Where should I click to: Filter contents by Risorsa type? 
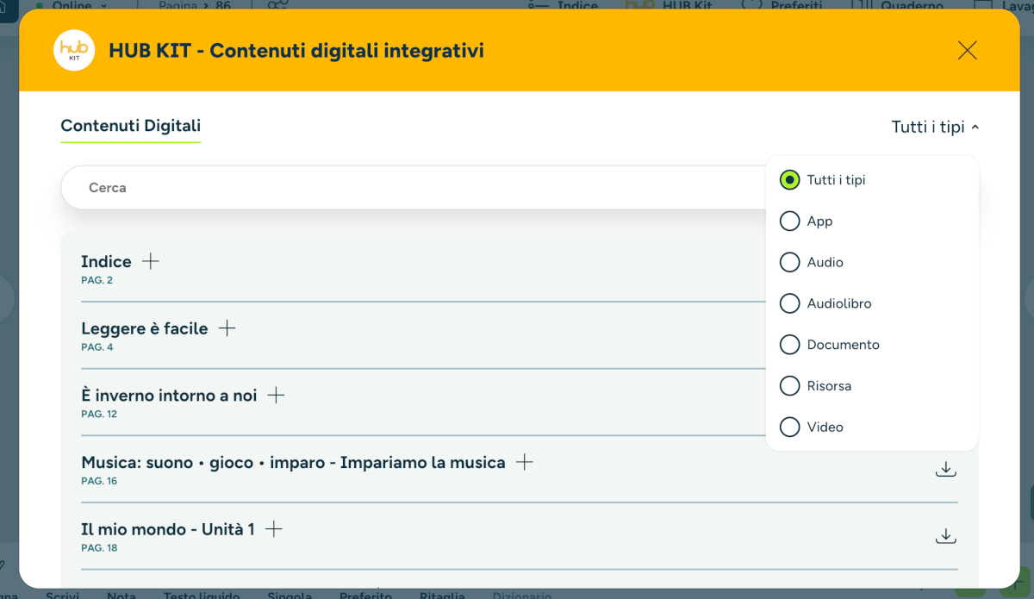[x=789, y=385]
